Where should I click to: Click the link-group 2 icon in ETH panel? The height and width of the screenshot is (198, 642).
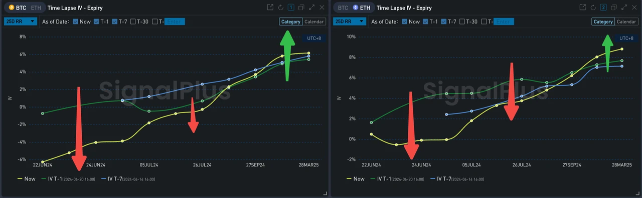(603, 7)
